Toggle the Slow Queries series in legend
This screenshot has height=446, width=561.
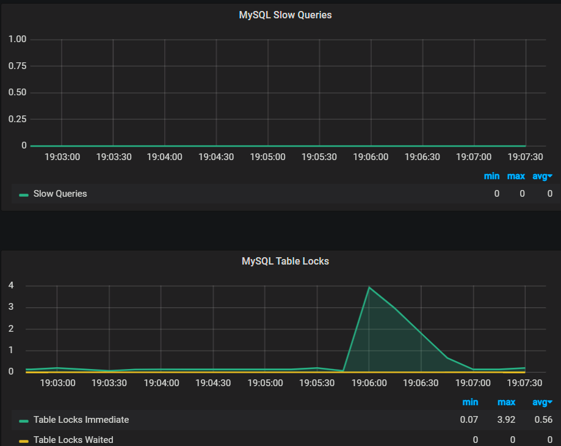[x=60, y=194]
